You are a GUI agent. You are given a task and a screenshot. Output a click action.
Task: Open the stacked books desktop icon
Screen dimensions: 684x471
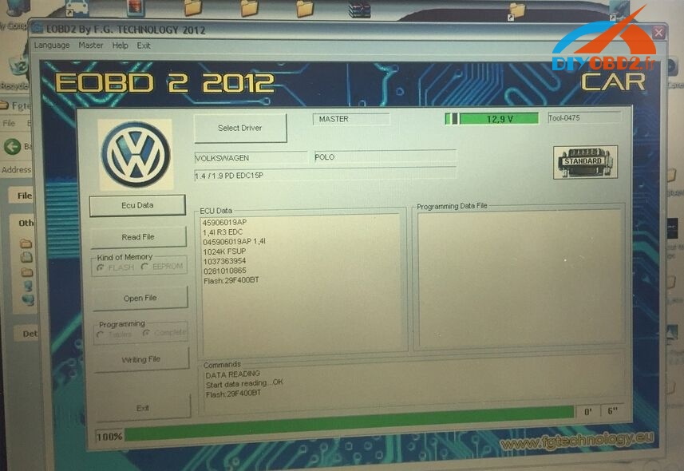359,9
